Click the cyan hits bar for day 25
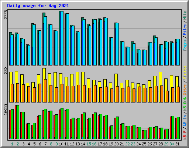 tap(145, 58)
